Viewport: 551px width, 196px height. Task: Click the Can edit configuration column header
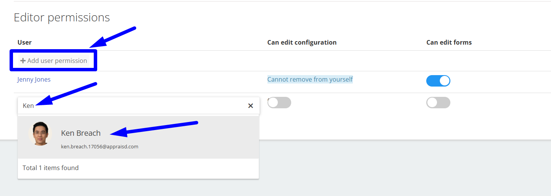click(x=302, y=42)
